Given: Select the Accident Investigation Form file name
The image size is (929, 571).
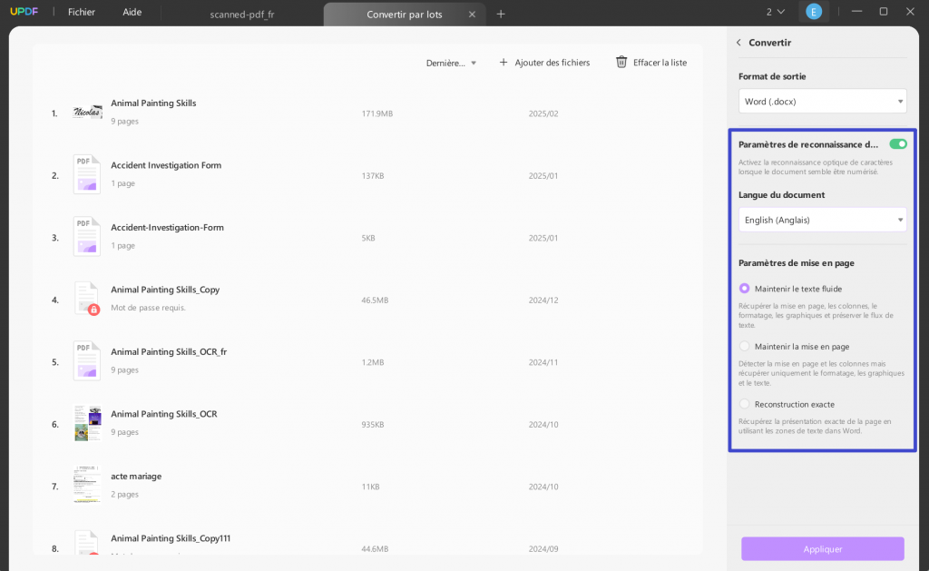Looking at the screenshot, I should pyautogui.click(x=166, y=165).
